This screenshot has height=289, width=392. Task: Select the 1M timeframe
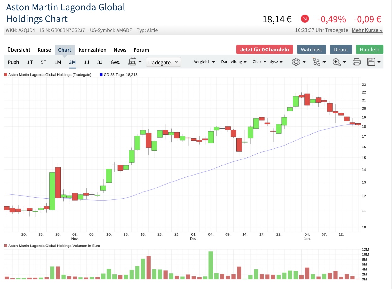[x=57, y=62]
